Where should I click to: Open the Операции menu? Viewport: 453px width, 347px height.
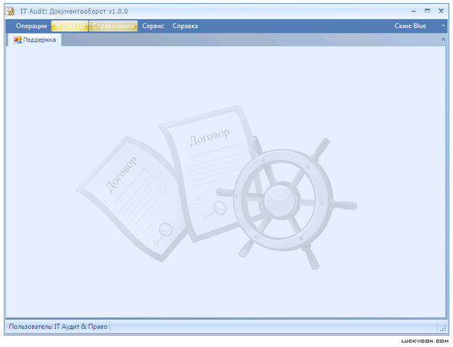pos(31,26)
